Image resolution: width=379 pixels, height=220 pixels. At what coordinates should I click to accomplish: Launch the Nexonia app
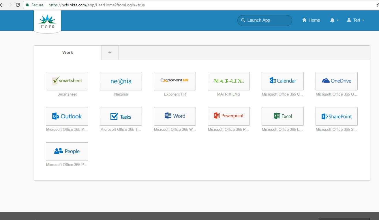pos(121,81)
